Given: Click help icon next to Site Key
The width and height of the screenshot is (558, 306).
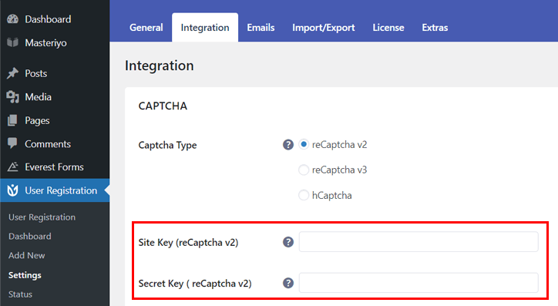Looking at the screenshot, I should pyautogui.click(x=288, y=242).
